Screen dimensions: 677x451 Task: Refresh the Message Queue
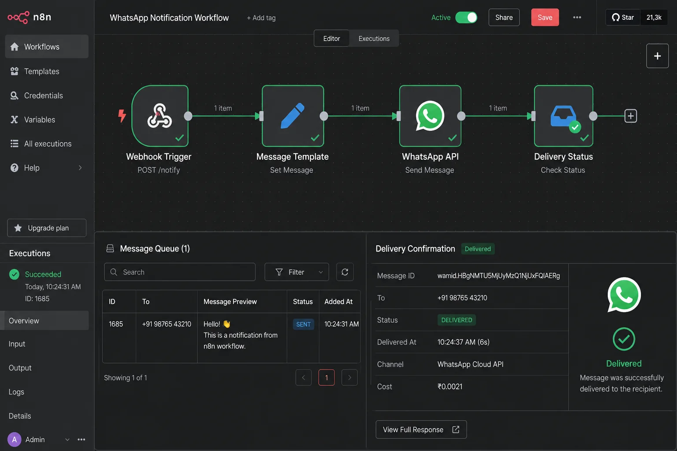tap(345, 272)
